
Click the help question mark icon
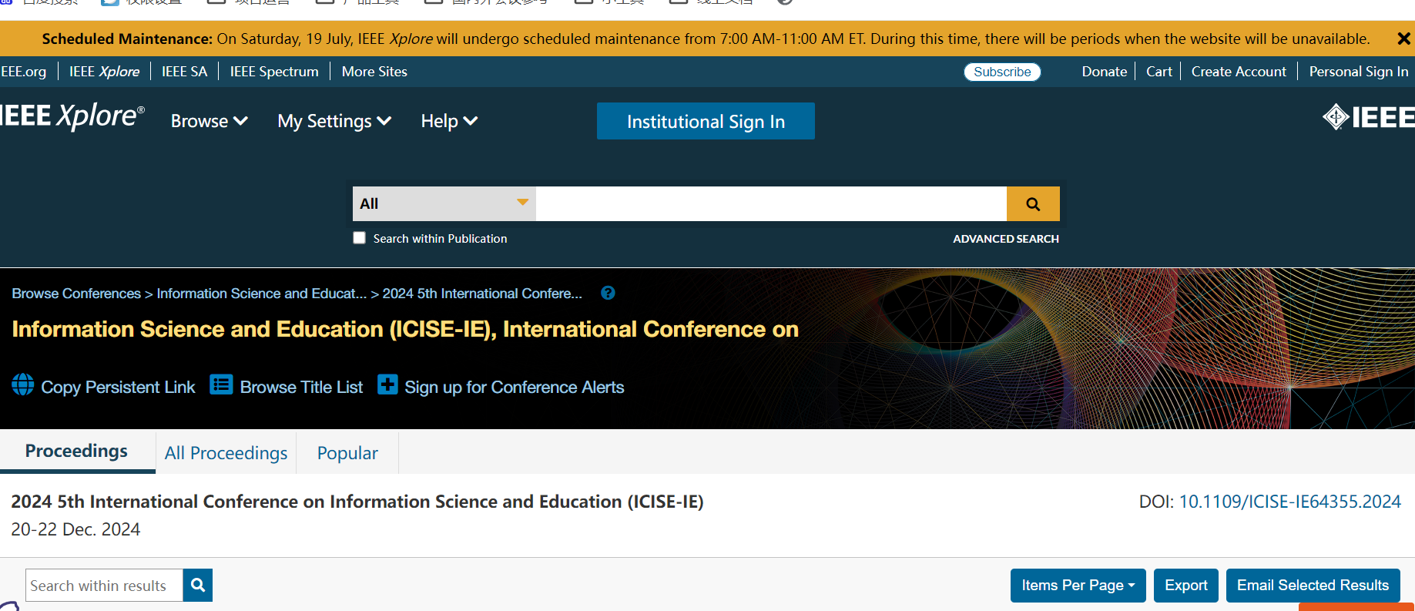[608, 293]
